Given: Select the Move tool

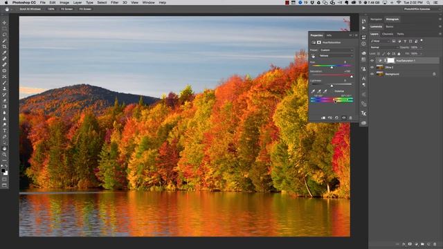Looking at the screenshot, I should point(4,23).
